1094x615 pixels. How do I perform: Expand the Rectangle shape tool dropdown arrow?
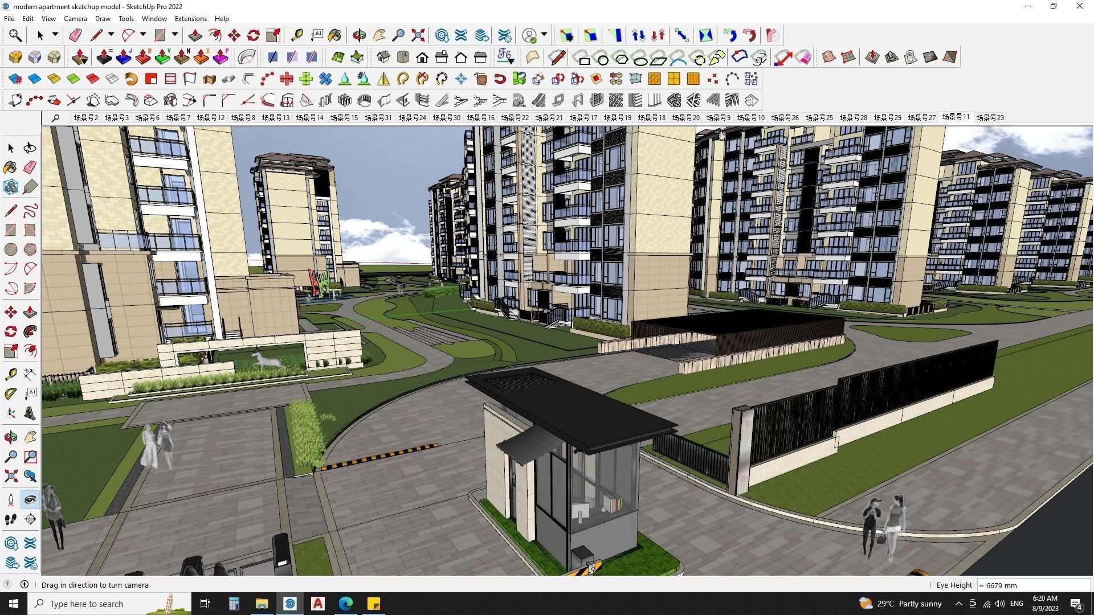(175, 35)
